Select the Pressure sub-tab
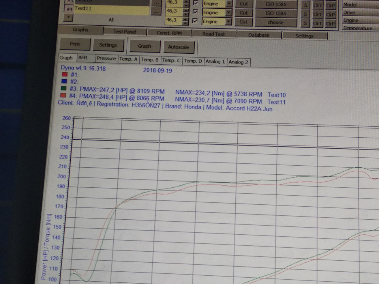379x284 pixels. coord(106,58)
